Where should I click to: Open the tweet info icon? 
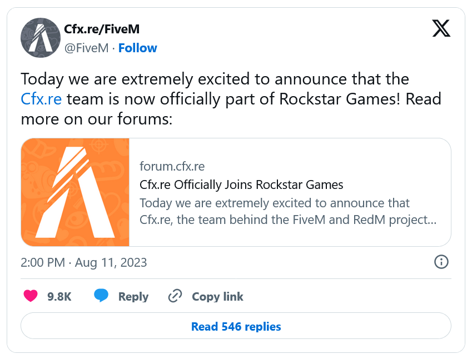click(441, 262)
